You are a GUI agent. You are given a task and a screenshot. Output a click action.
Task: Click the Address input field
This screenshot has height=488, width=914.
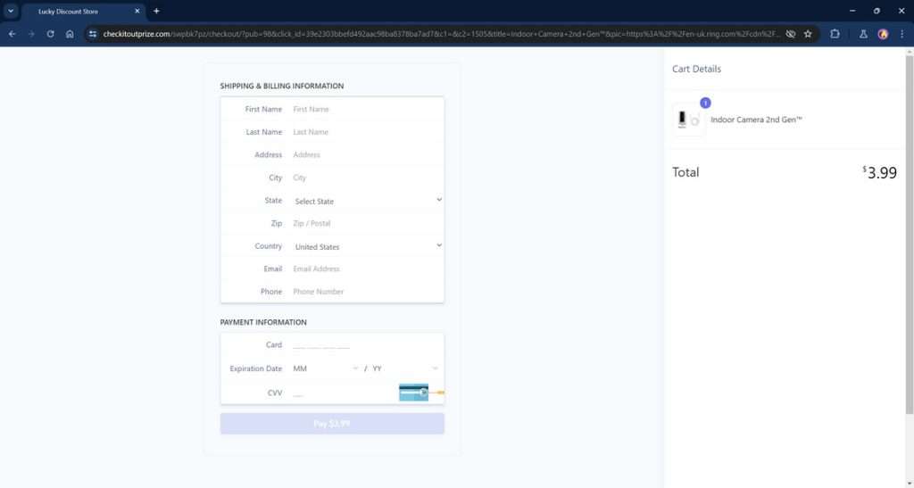(366, 155)
